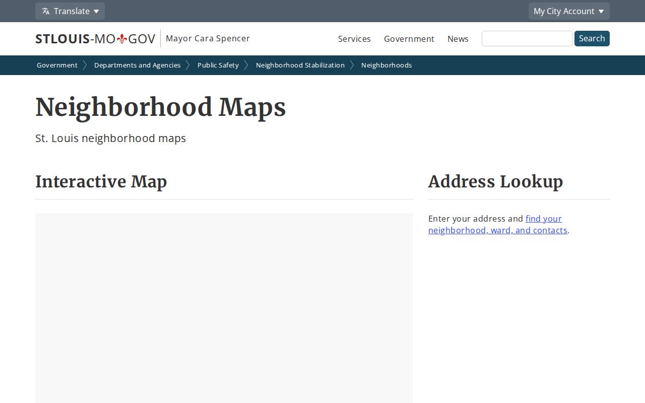Open Mayor Cara Spencer link

pos(208,38)
